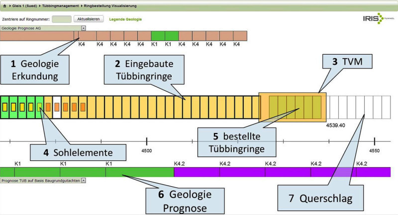Click the home icon in the breadcrumb
This screenshot has height=215, width=398.
pyautogui.click(x=4, y=6)
